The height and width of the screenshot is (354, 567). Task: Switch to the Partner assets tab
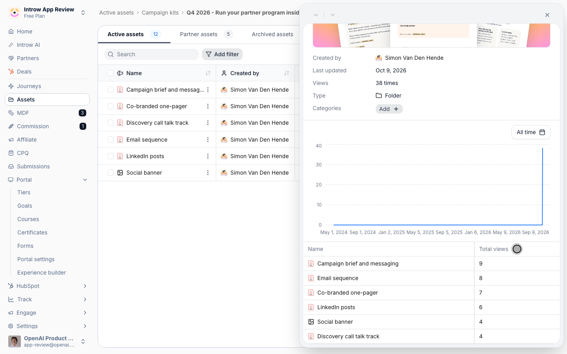tap(206, 34)
